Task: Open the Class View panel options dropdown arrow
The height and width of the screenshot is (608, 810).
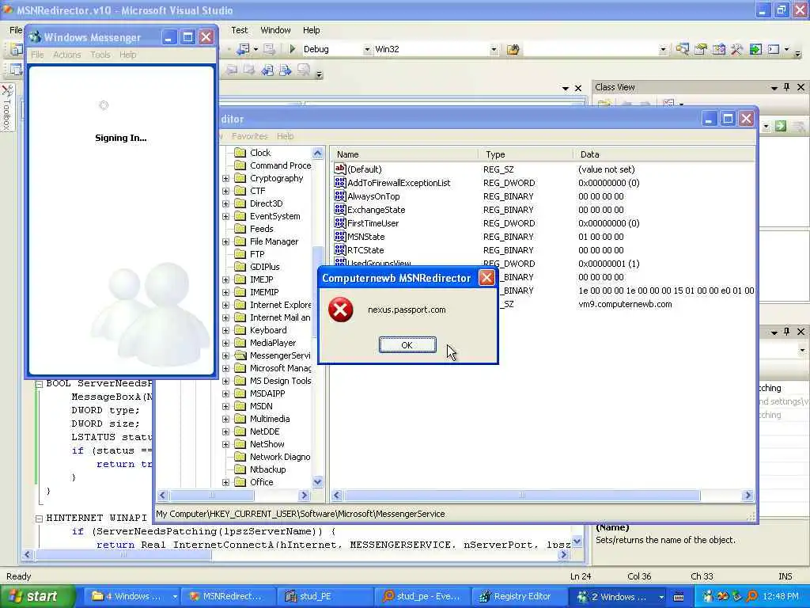Action: 774,88
